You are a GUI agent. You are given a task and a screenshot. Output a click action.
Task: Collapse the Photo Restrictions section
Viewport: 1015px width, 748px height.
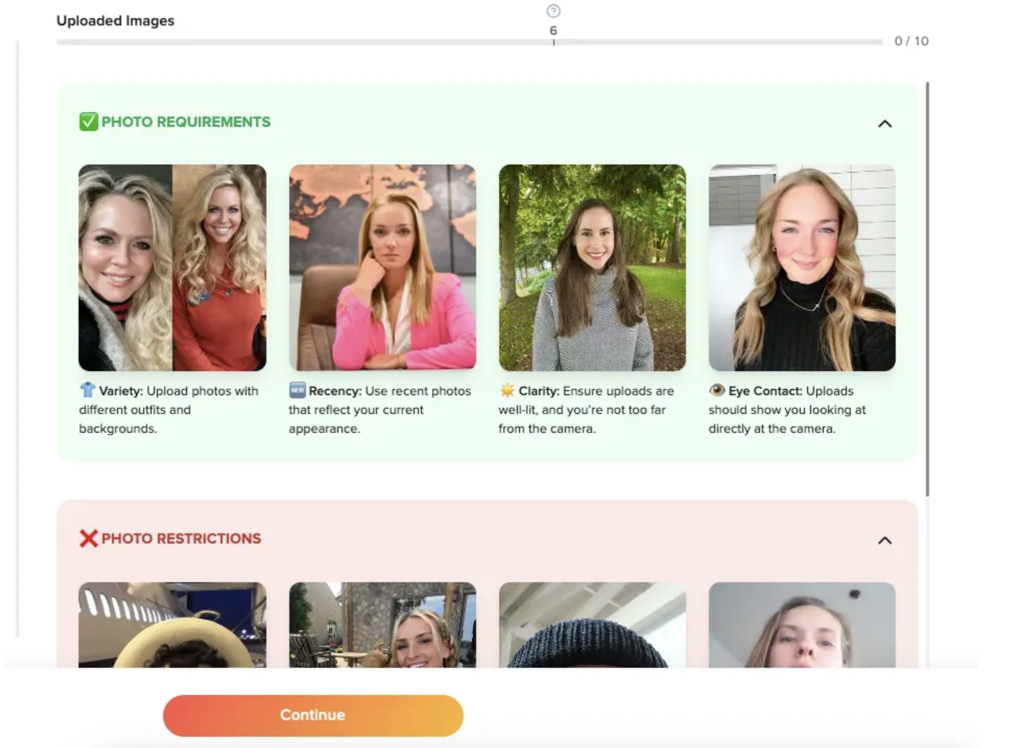[x=884, y=540]
